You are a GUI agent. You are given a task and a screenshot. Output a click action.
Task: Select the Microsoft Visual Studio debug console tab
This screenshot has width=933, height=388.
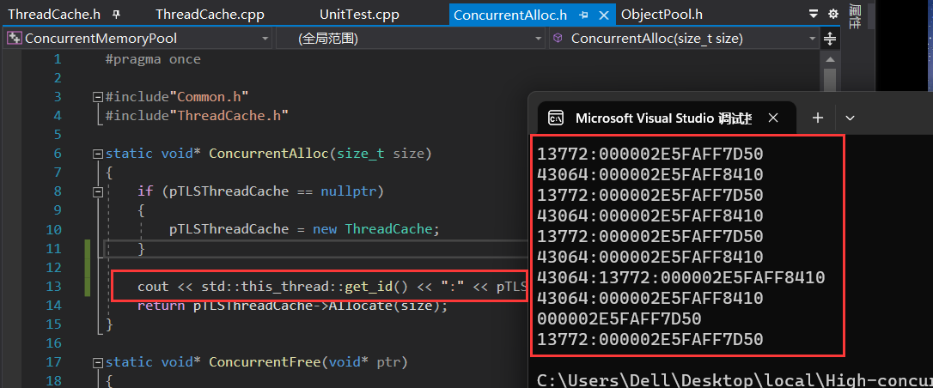click(667, 118)
